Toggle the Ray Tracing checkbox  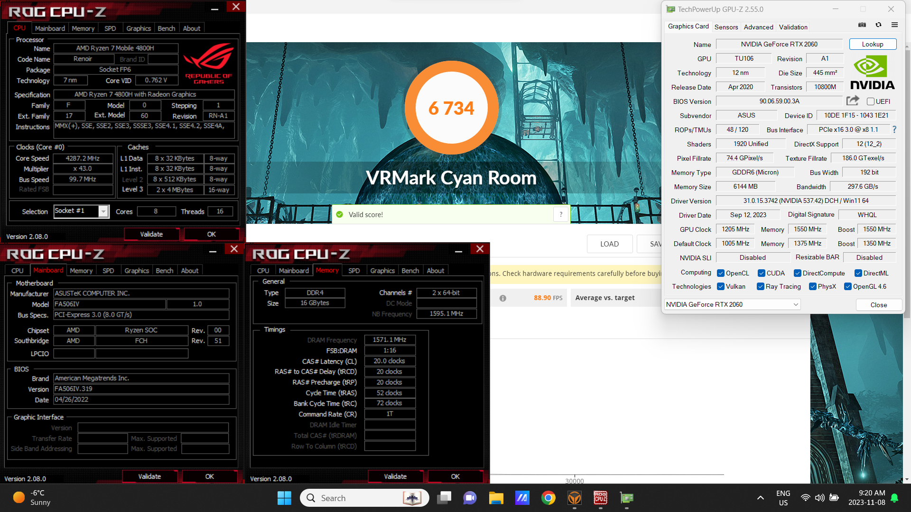(x=760, y=286)
